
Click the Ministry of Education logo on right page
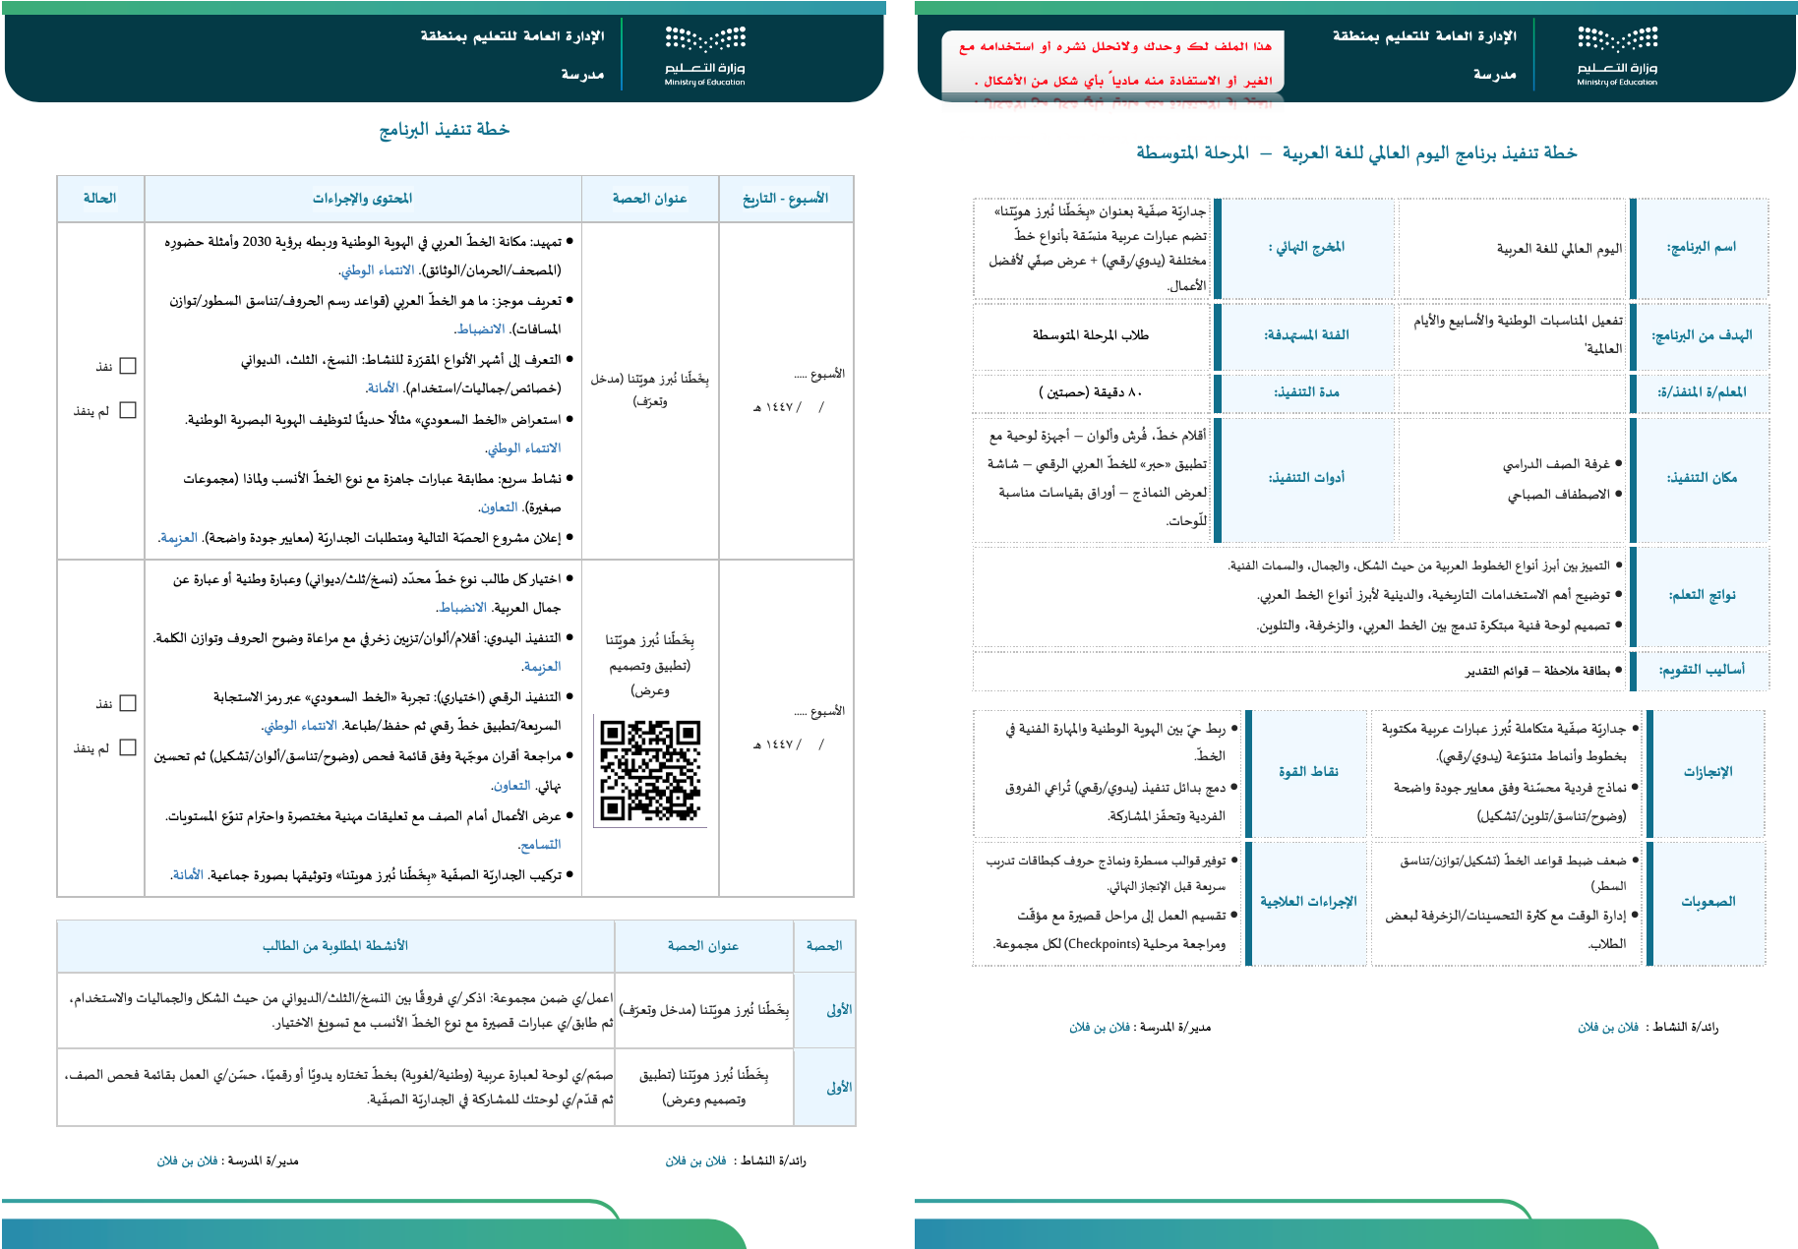pos(1617,55)
